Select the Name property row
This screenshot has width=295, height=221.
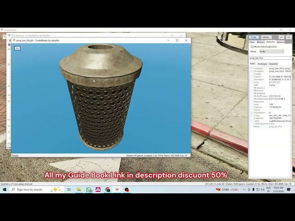[x=271, y=127]
